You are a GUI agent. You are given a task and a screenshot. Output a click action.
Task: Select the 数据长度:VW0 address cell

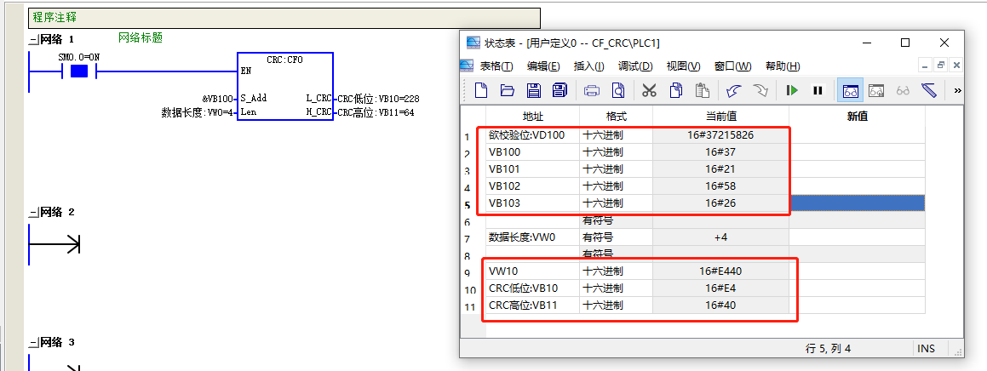point(532,237)
